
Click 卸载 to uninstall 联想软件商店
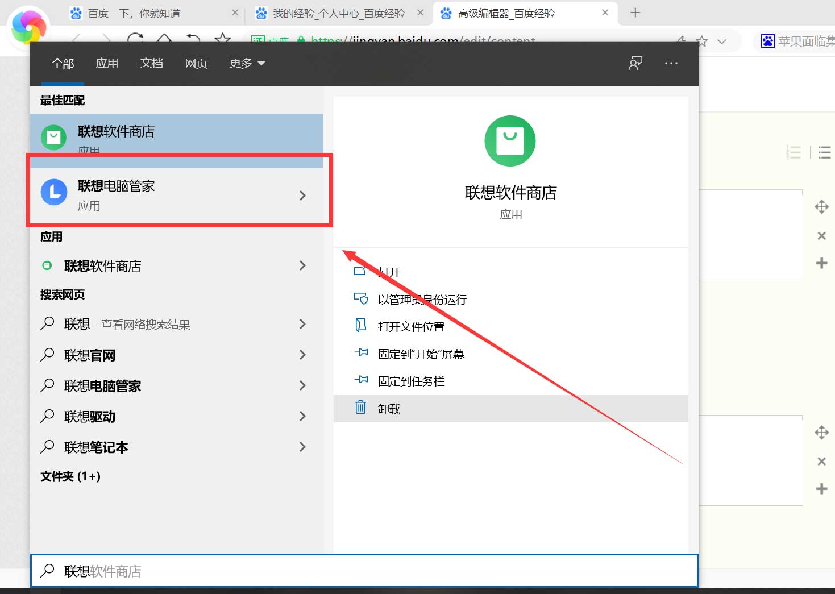(x=511, y=408)
